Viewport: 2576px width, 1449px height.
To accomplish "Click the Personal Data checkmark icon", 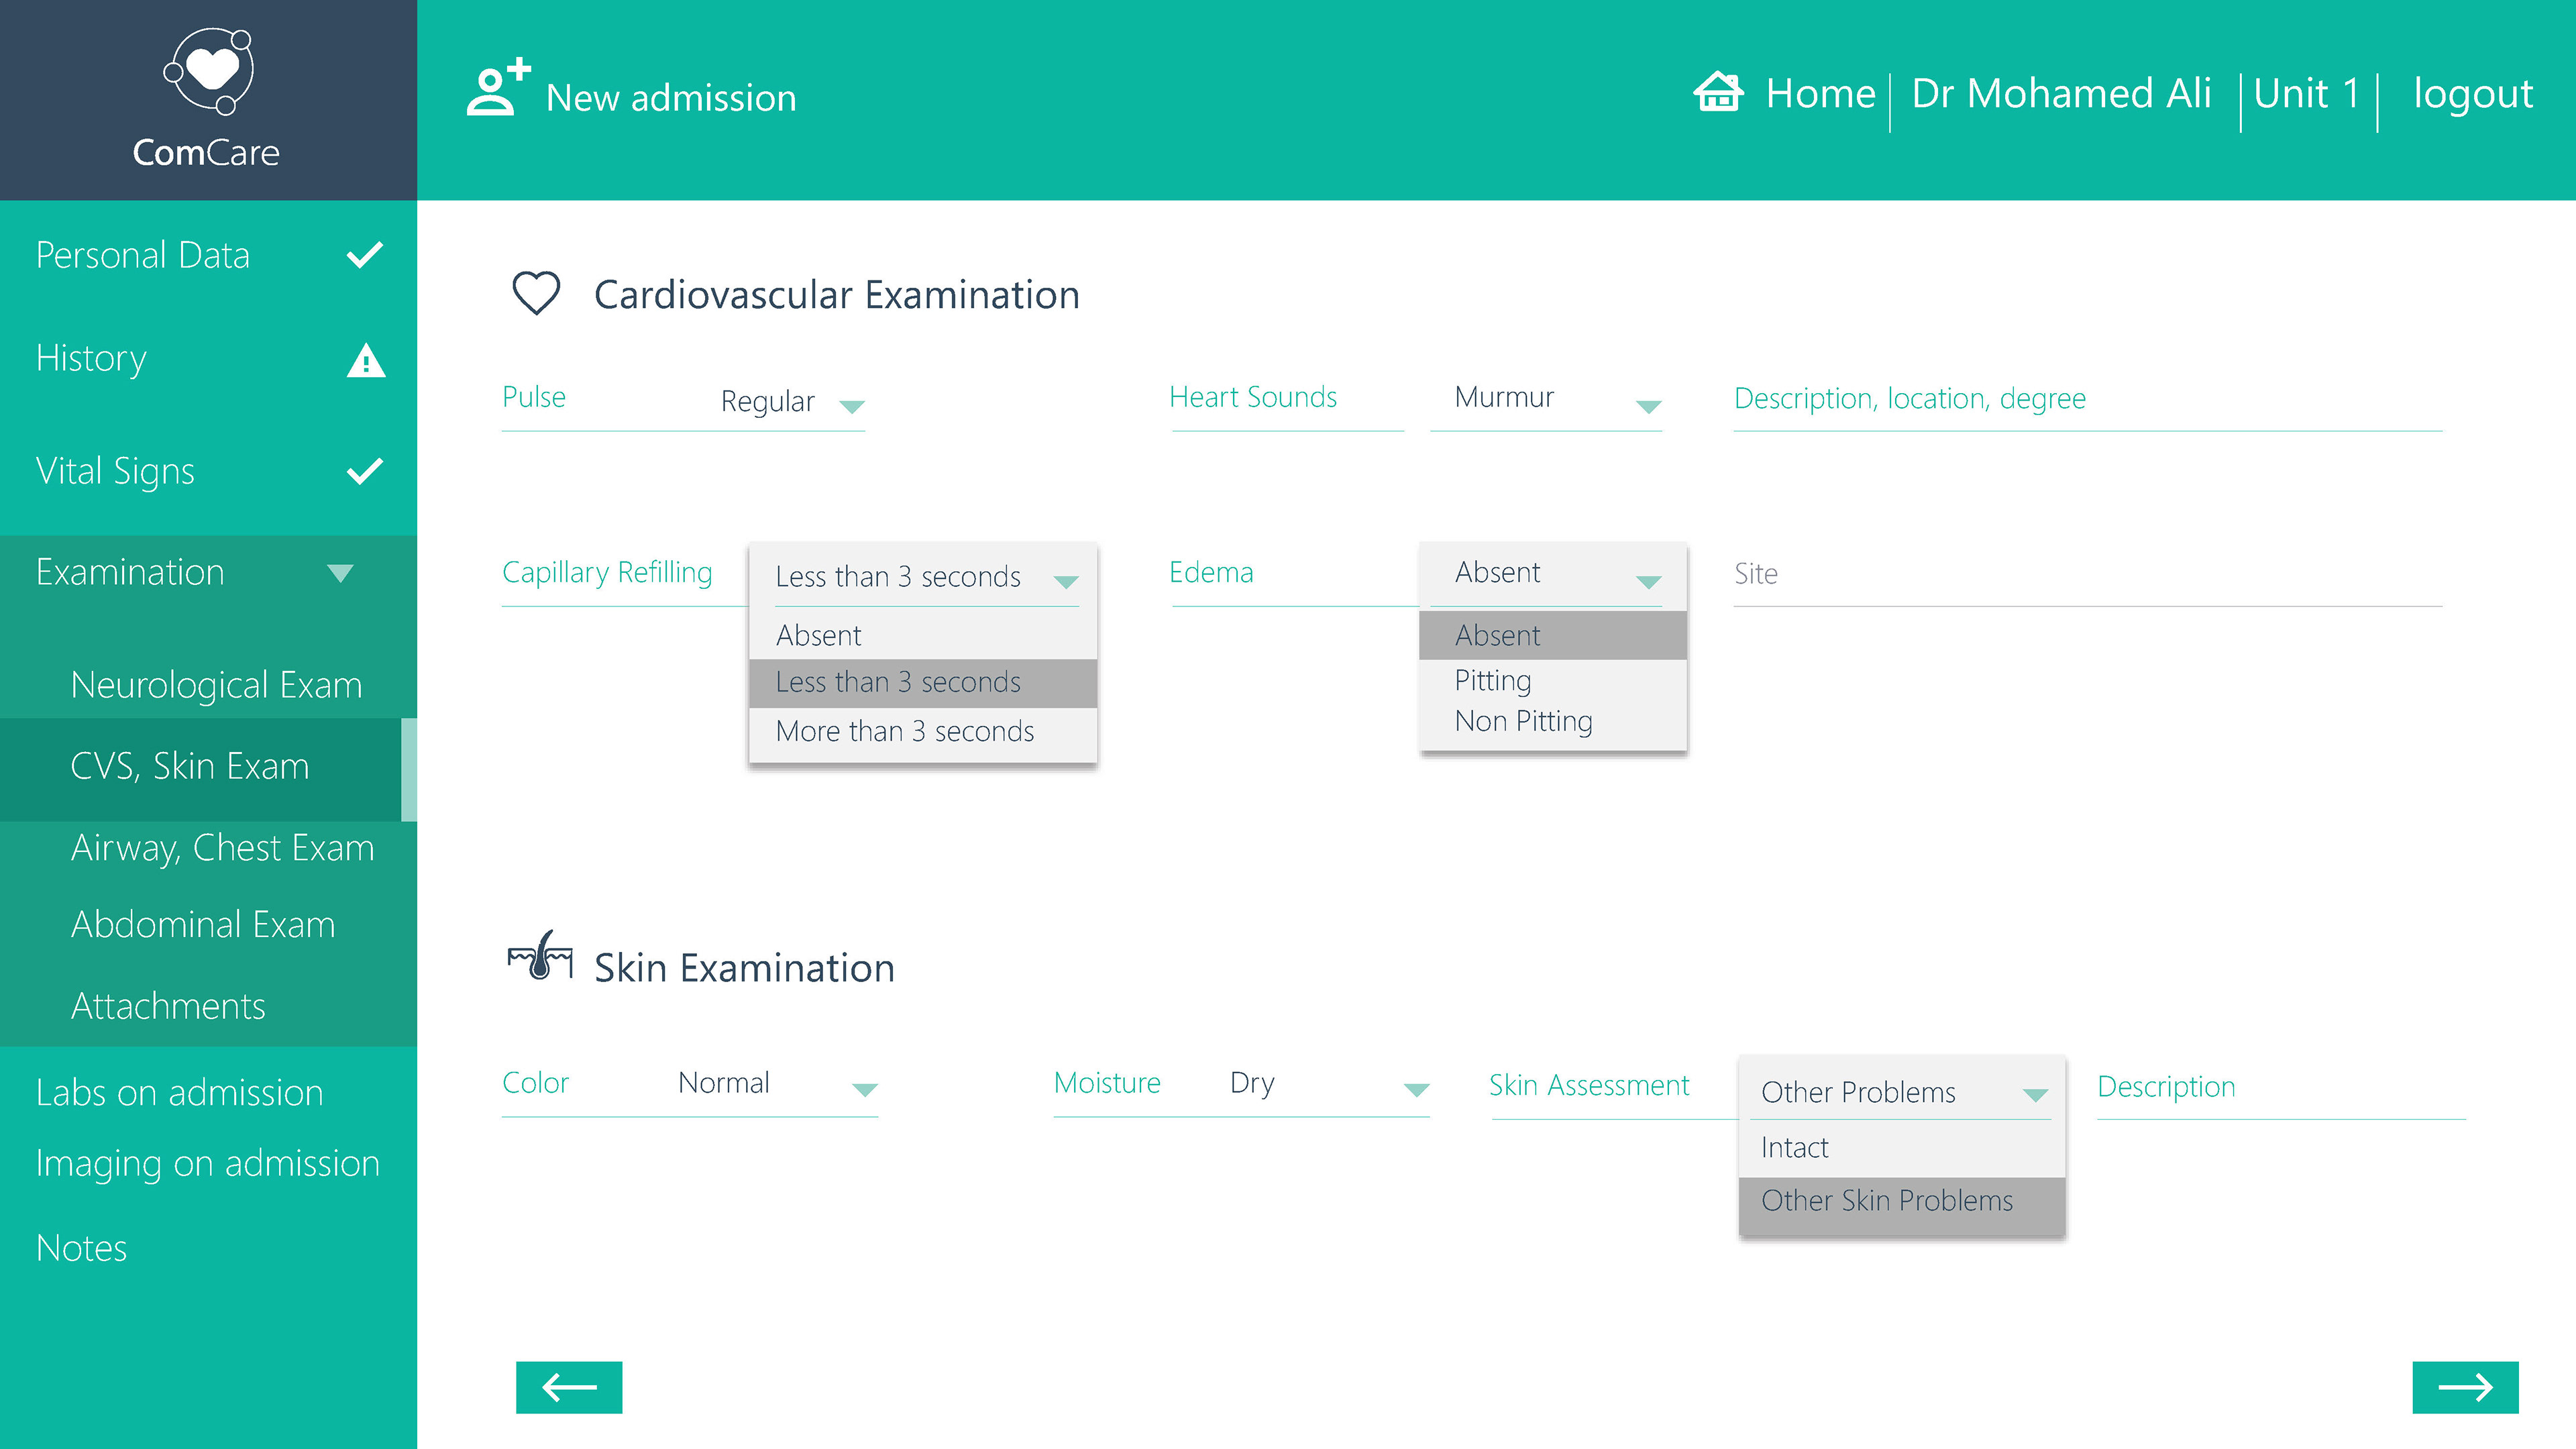I will [x=365, y=255].
